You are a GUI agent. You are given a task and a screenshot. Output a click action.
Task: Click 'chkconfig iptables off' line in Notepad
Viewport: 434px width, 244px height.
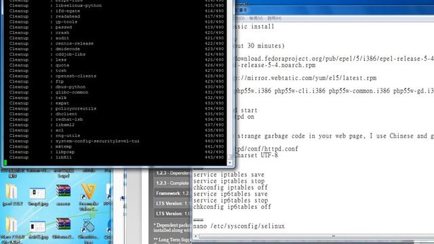(x=231, y=187)
